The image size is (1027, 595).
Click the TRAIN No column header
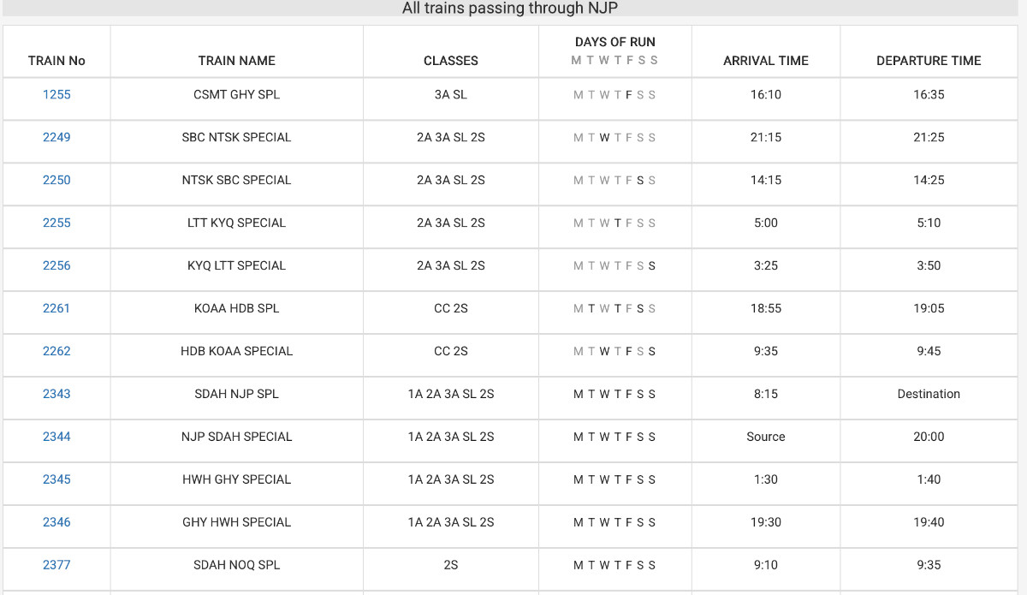[x=56, y=61]
